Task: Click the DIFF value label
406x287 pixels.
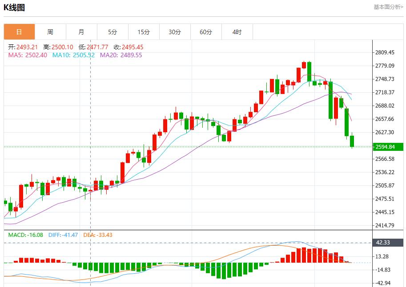Action: (63, 235)
